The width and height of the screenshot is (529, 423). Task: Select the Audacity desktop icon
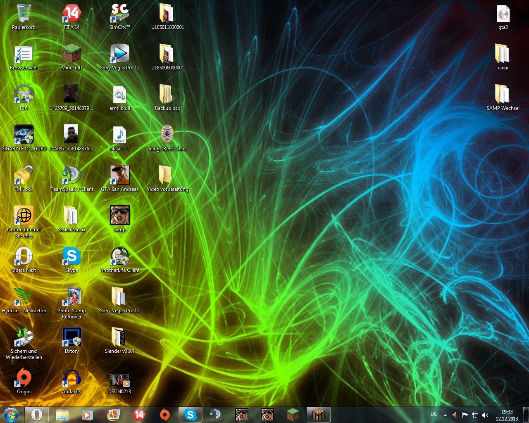[x=71, y=378]
